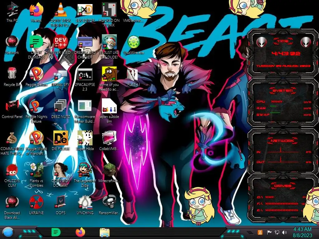Image resolution: width=319 pixels, height=239 pixels.
Task: Click the NETWORK header in the widget
Action: click(x=282, y=141)
